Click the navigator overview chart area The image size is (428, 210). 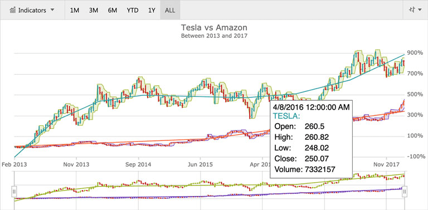210,191
